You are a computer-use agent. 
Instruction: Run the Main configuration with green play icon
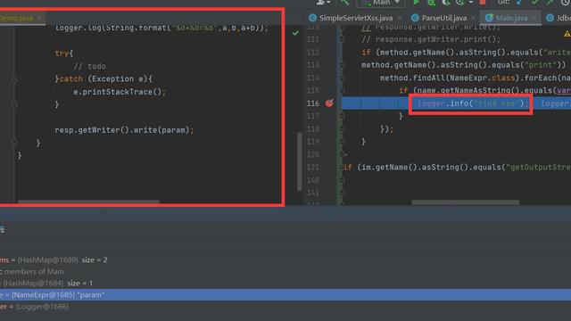click(x=416, y=3)
